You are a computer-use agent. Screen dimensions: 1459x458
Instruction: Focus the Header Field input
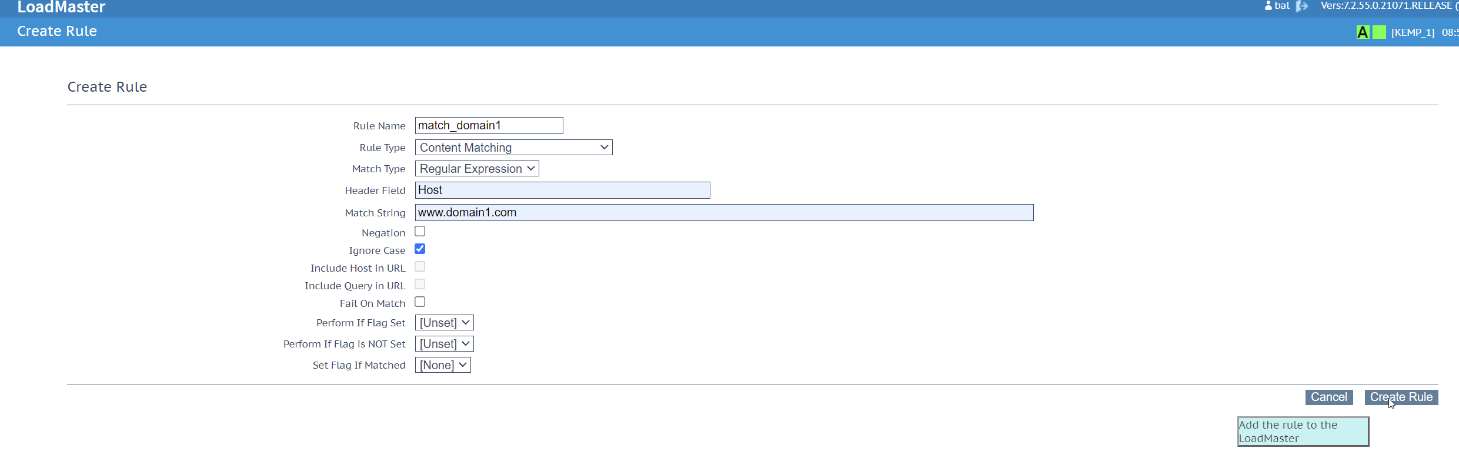click(563, 190)
